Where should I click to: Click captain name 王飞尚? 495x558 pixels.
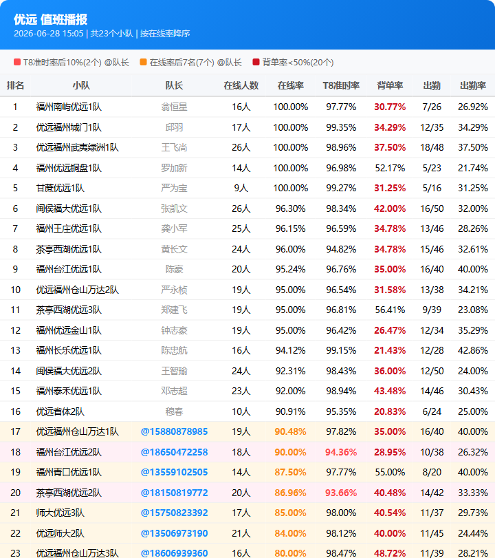[x=174, y=147]
